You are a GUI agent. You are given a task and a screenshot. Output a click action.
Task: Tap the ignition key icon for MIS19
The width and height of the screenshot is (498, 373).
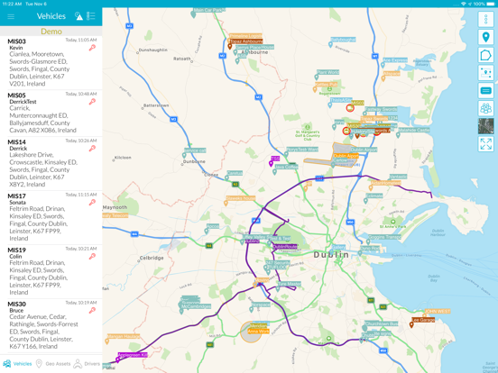[x=92, y=256]
